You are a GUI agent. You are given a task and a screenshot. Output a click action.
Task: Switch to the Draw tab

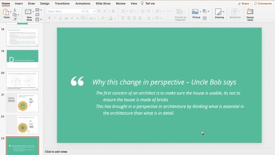[31, 3]
